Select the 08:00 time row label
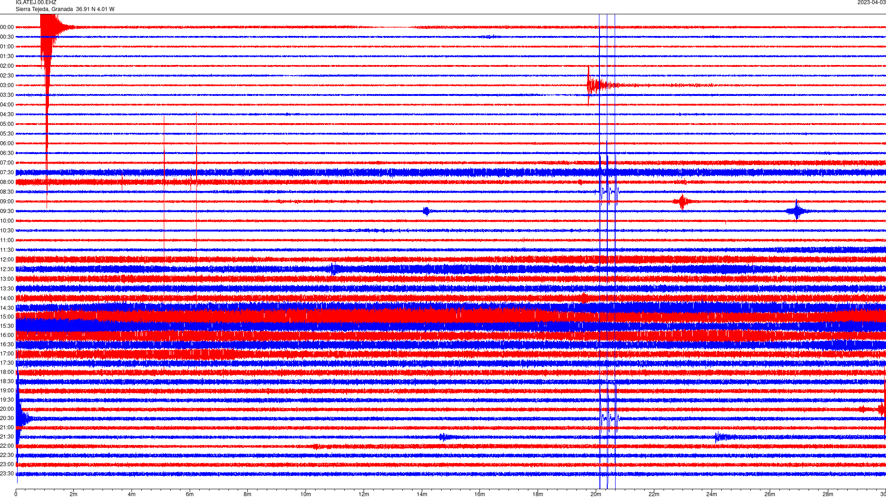886x498 pixels. [x=7, y=182]
